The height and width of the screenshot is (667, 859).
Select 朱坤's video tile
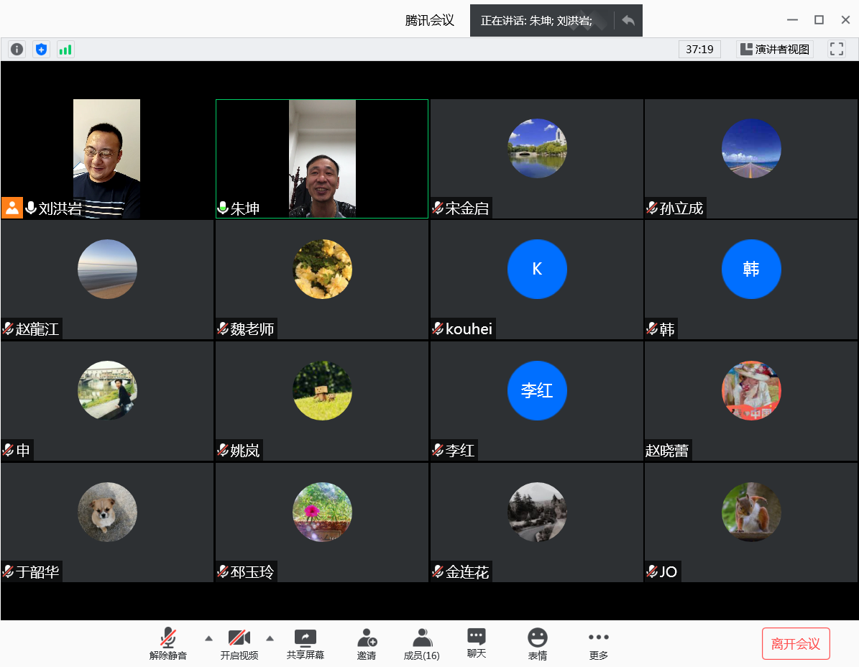click(x=322, y=159)
